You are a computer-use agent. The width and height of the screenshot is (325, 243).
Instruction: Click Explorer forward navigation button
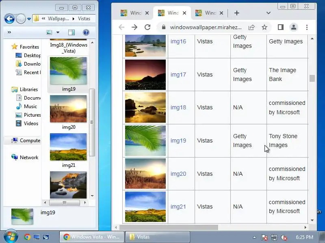point(21,19)
